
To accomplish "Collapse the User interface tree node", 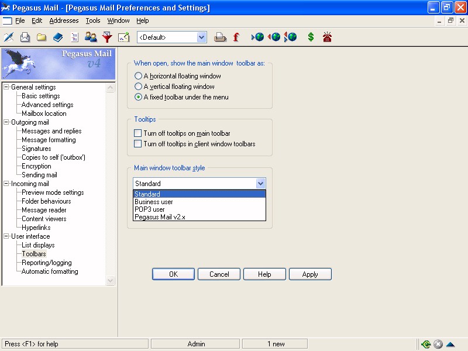I will click(6, 236).
